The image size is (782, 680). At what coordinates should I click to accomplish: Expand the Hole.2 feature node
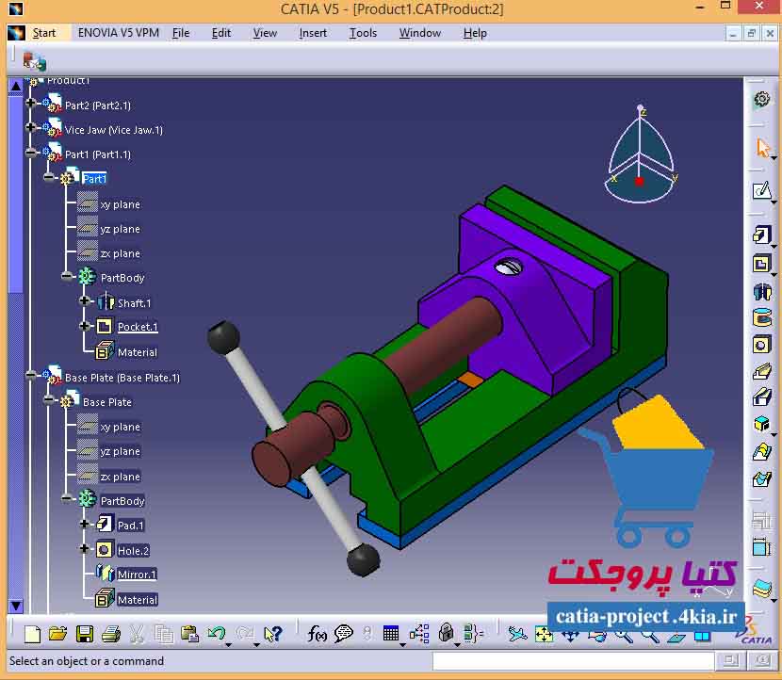coord(84,548)
